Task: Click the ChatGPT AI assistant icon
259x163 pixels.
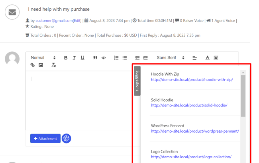Action: [x=67, y=138]
